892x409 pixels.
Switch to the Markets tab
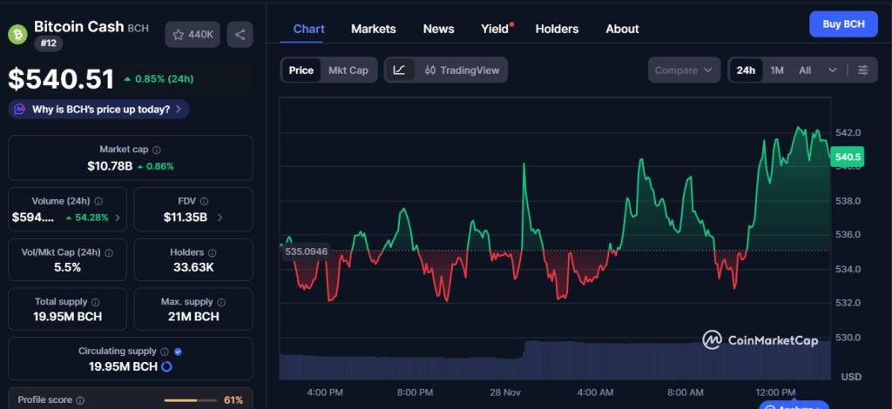pos(374,29)
